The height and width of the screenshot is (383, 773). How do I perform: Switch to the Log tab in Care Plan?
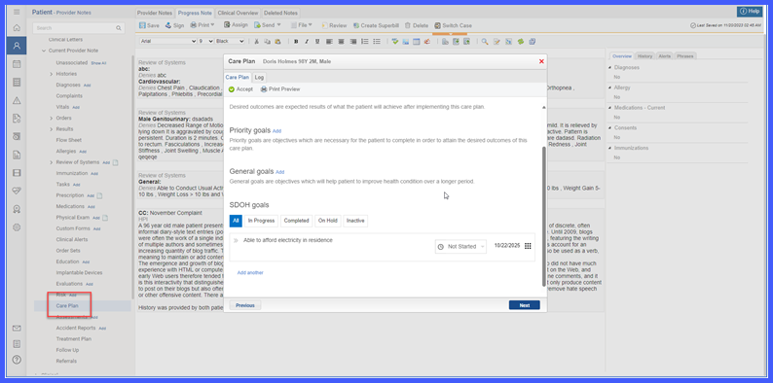point(259,78)
